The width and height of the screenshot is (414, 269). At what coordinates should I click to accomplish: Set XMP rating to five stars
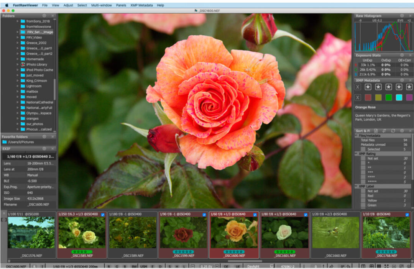click(409, 87)
